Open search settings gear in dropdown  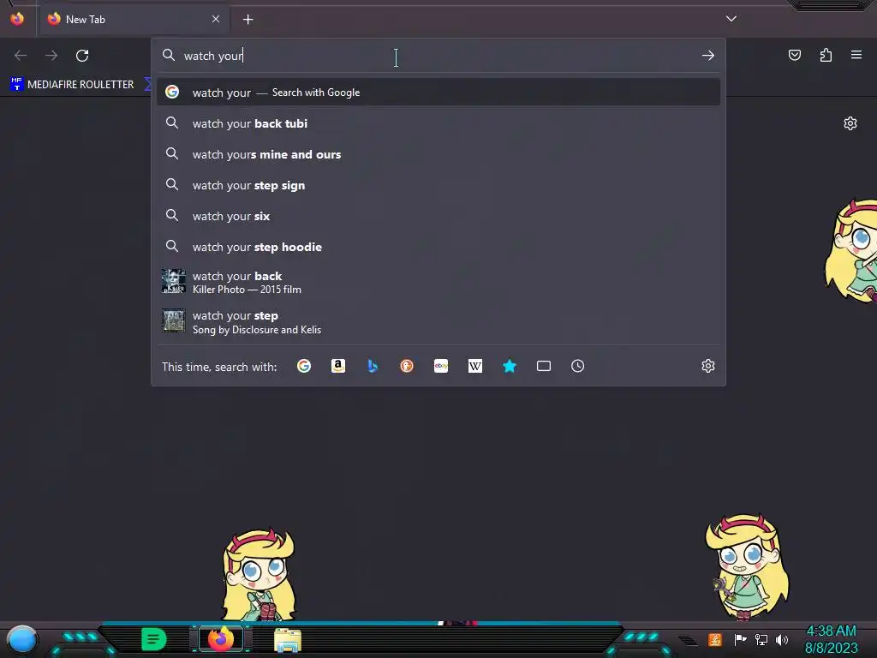[708, 366]
